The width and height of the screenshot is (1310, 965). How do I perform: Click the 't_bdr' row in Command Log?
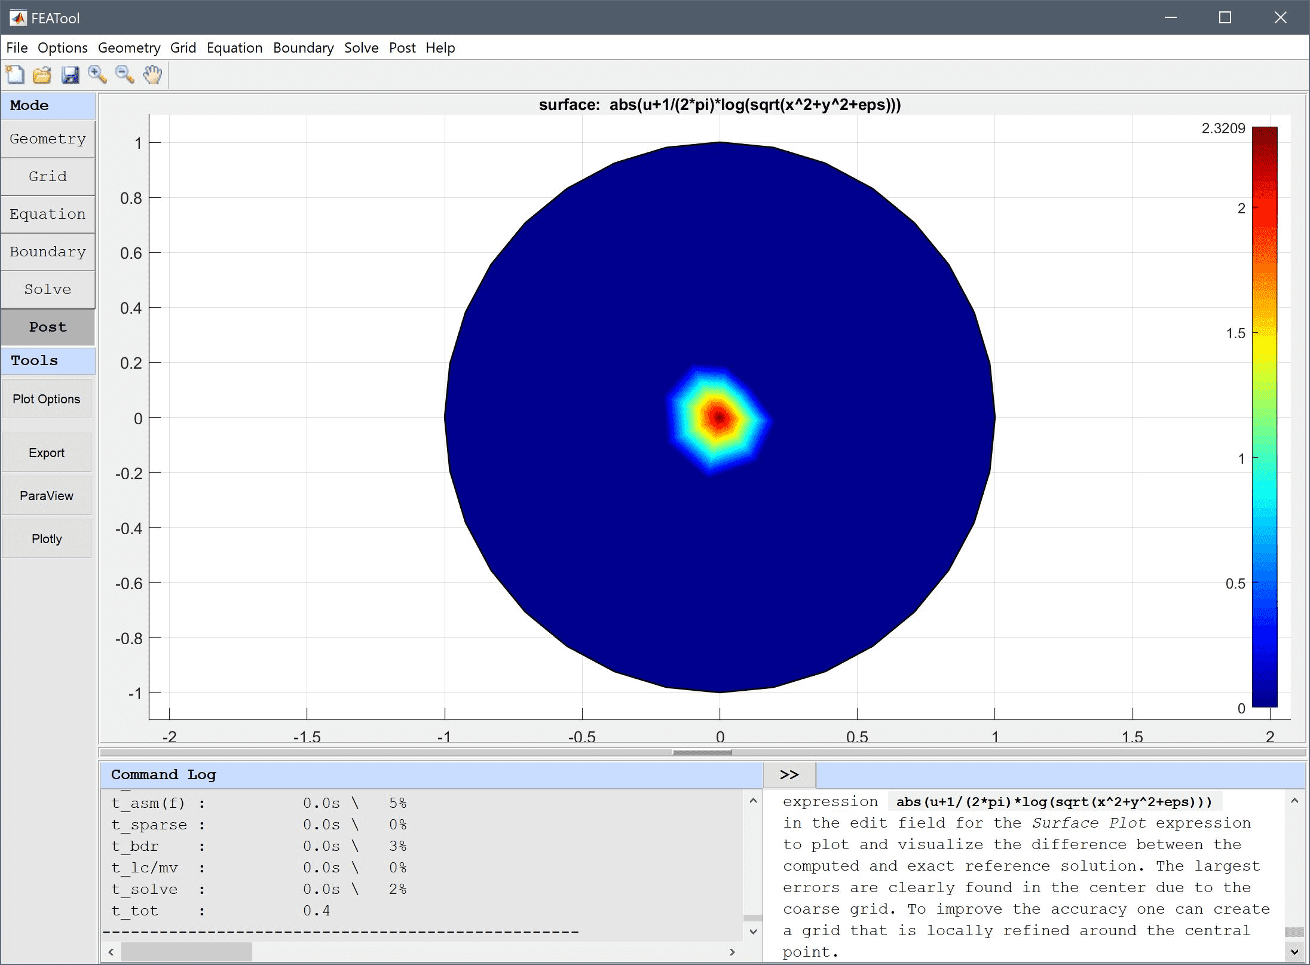[259, 846]
